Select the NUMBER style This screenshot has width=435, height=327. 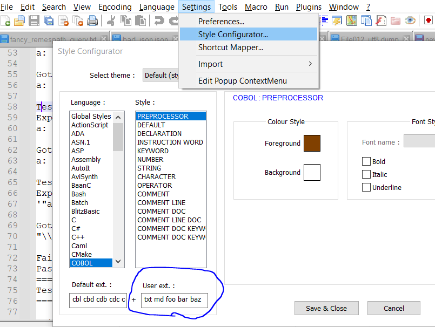tap(171, 160)
